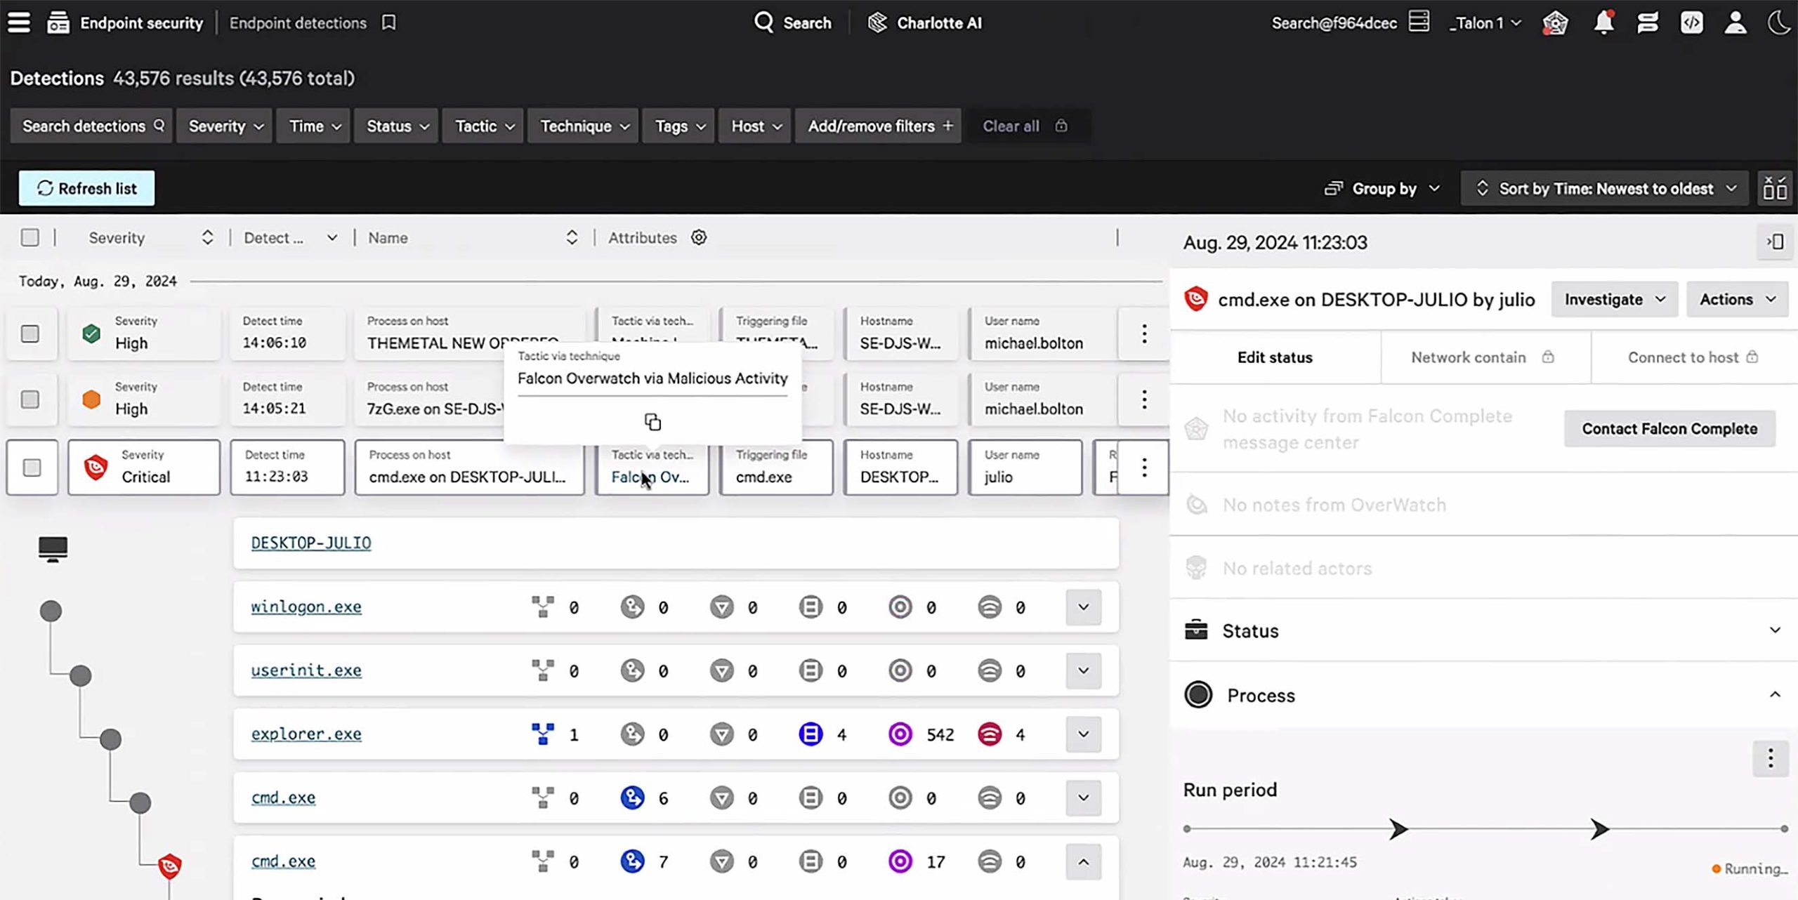Click the run period timeline arrow marker

pyautogui.click(x=1398, y=829)
